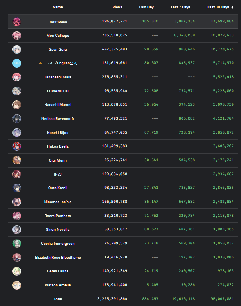The image size is (241, 306).
Task: Click the Last 30 Days sort arrow
Action: tap(232, 8)
